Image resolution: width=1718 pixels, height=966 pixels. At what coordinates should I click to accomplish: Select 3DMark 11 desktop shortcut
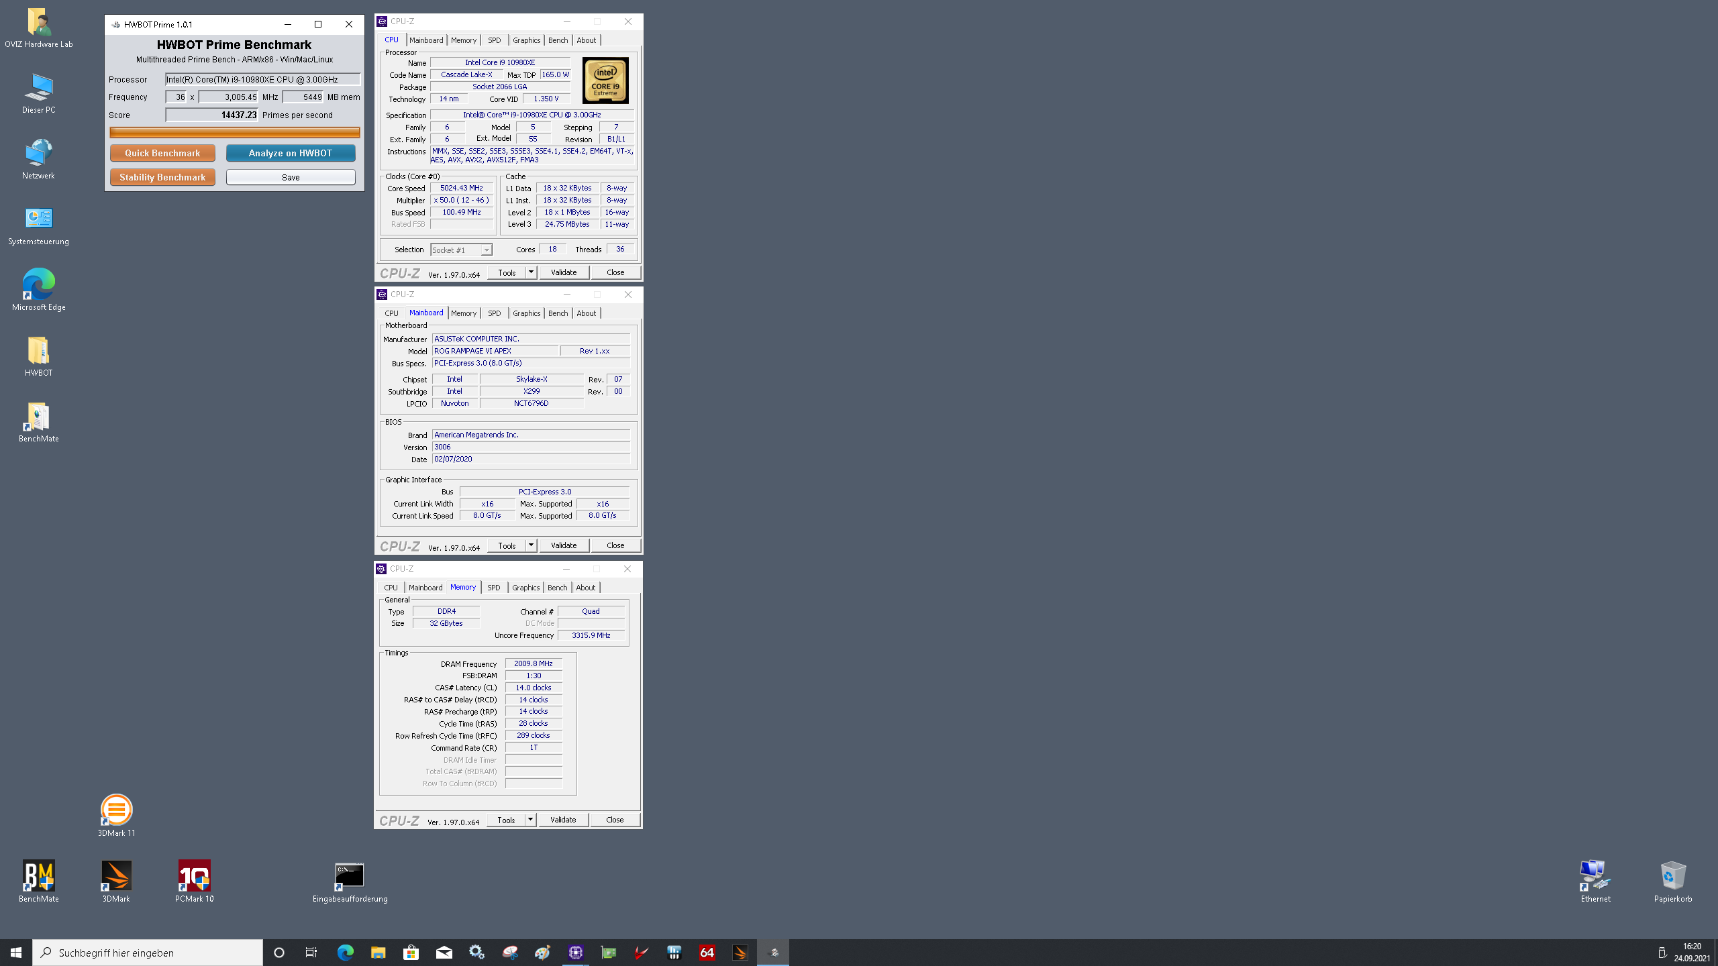[x=116, y=816]
